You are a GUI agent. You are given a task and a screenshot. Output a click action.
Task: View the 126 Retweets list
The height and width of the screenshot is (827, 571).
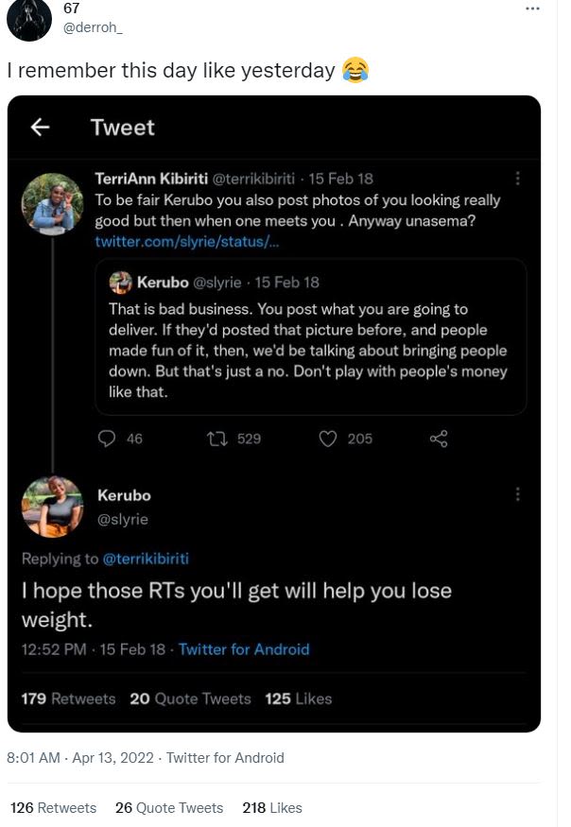(54, 808)
